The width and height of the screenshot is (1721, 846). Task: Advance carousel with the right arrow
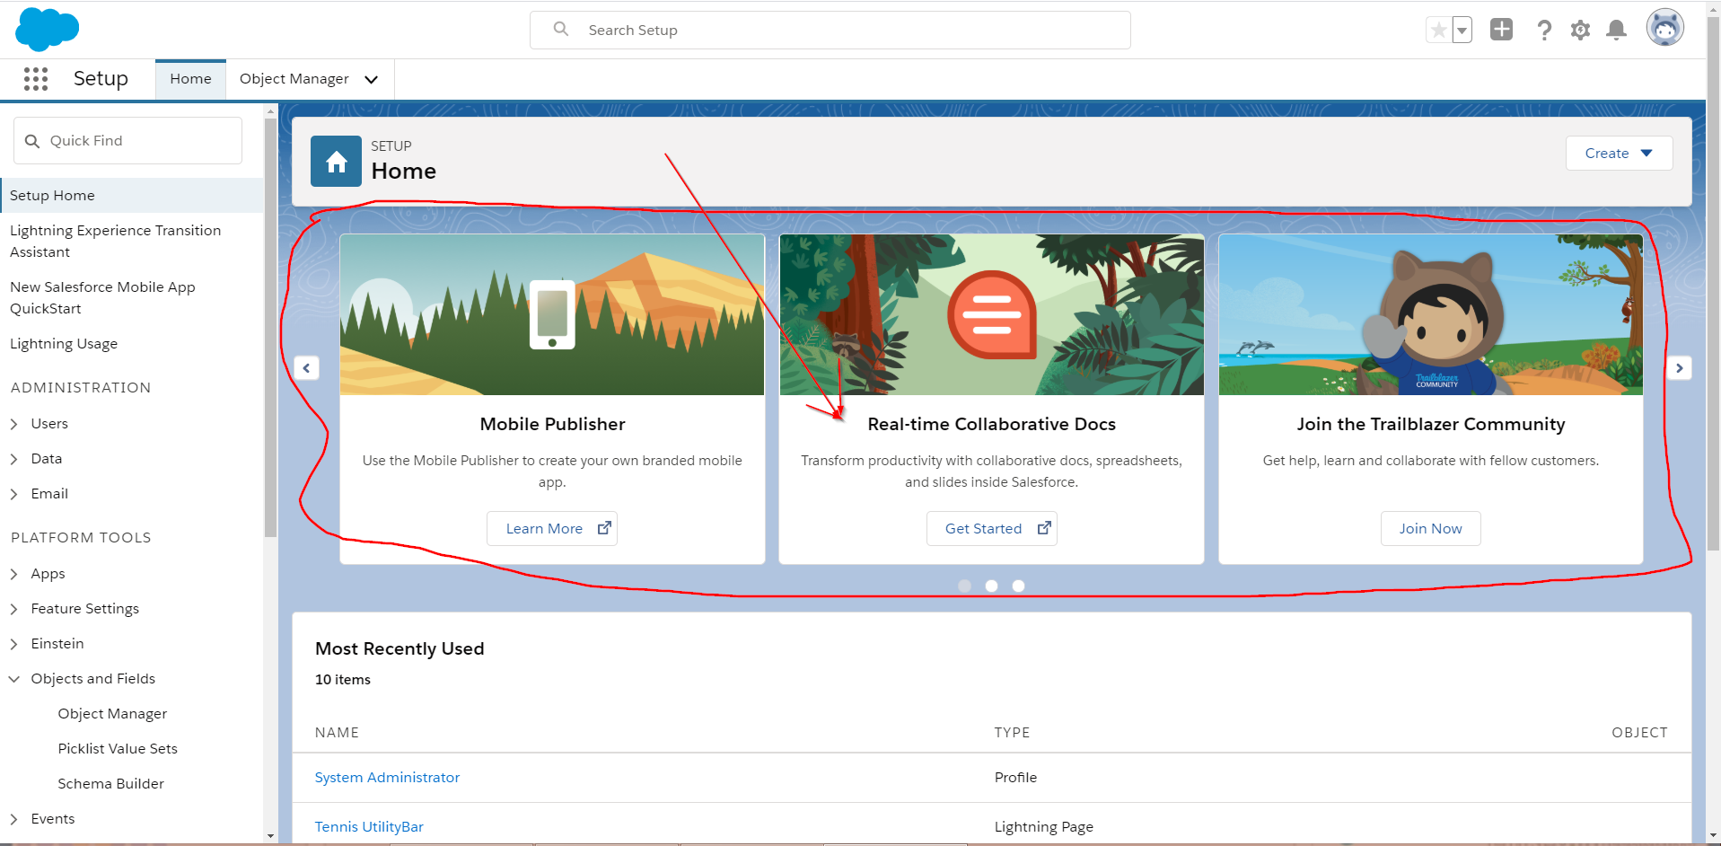(x=1679, y=368)
